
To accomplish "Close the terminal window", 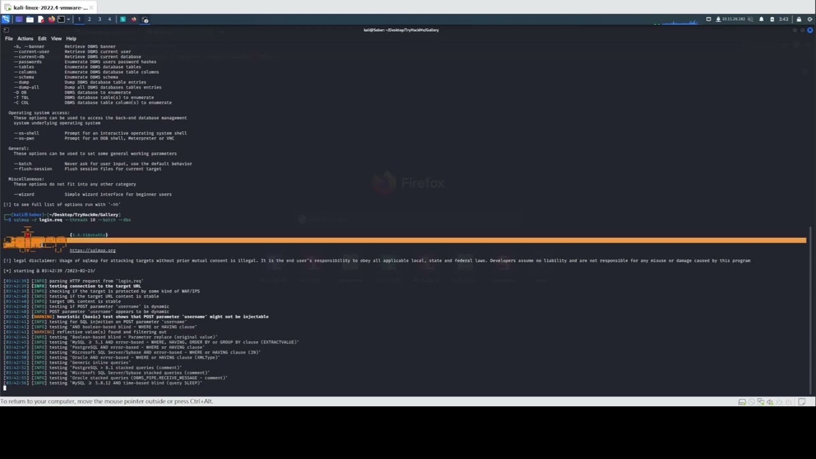I will 810,30.
